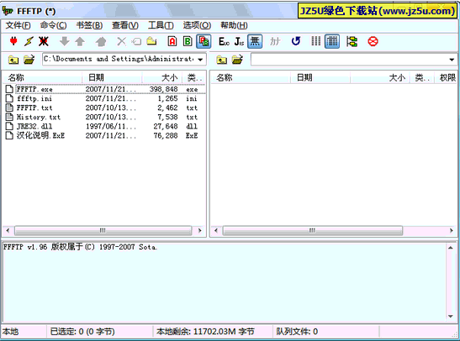
Task: Open the 命令(C) menu
Action: [x=53, y=25]
